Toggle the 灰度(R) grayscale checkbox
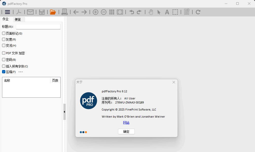 pyautogui.click(x=4, y=39)
